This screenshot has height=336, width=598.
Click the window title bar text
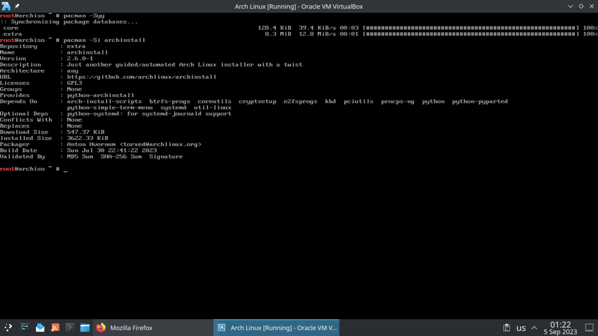point(299,6)
